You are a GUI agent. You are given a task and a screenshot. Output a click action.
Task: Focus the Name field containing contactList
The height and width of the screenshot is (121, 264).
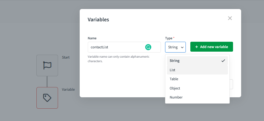116,47
